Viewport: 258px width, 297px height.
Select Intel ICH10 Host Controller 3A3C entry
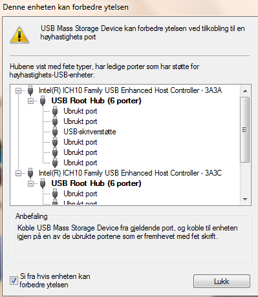130,173
